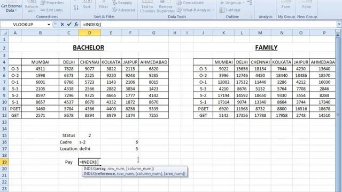Click Reapply in Sort & Filter
The image size is (342, 192).
[122, 3]
